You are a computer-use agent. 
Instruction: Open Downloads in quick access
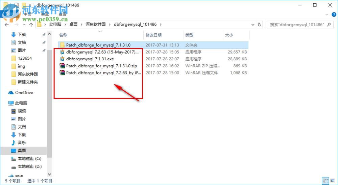22,34
